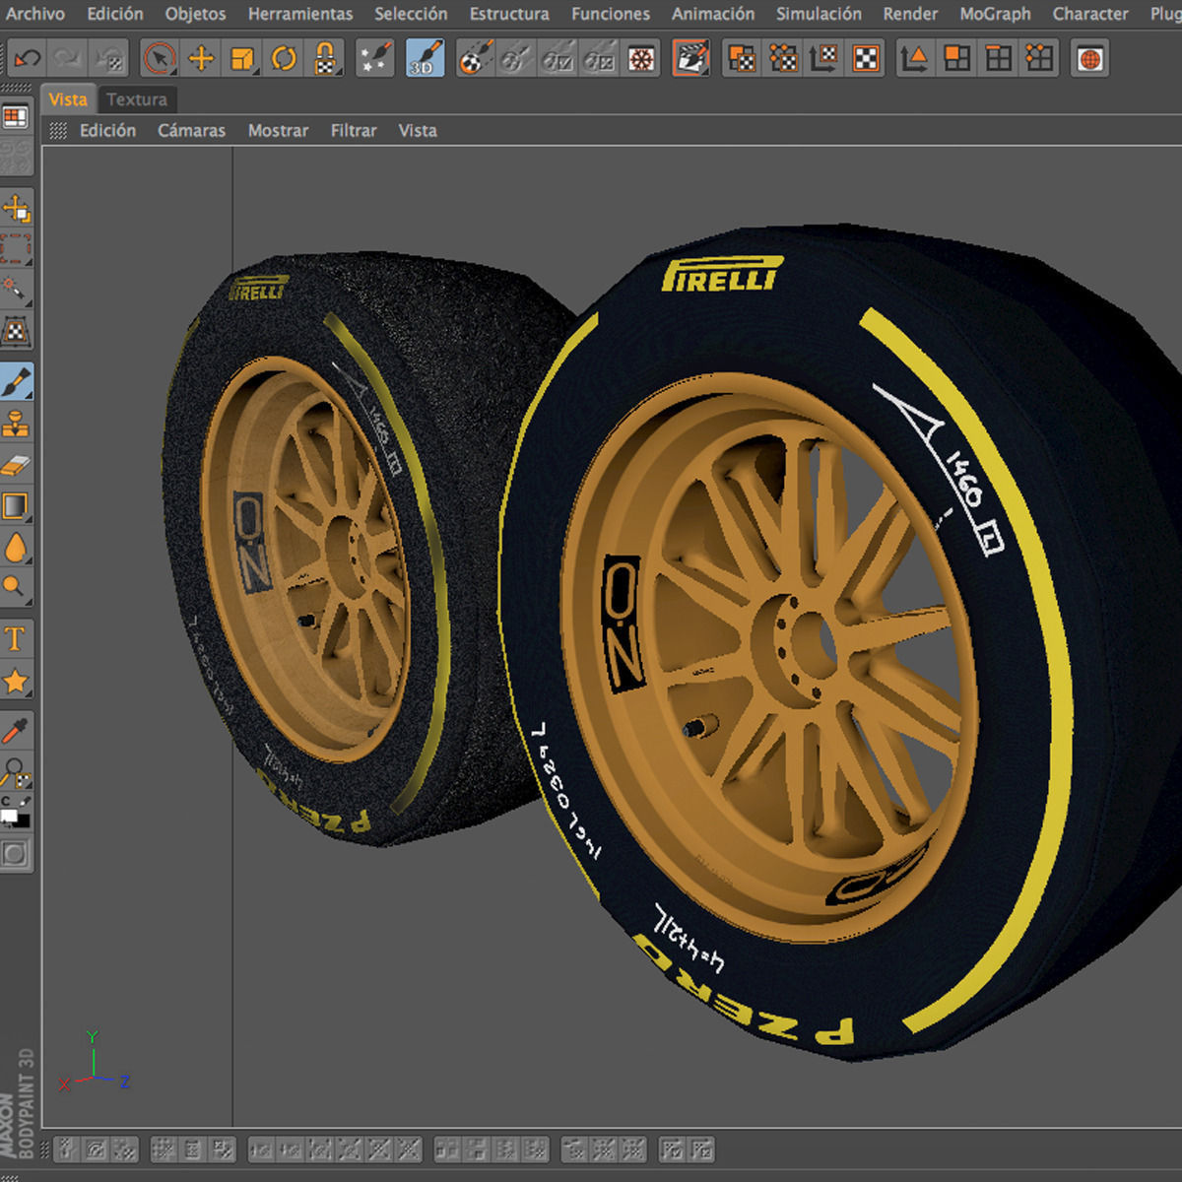Click the orange clapperboard render view icon
This screenshot has width=1182, height=1182.
(691, 59)
